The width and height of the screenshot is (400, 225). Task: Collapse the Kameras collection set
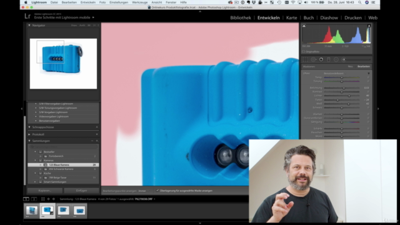[x=35, y=161]
